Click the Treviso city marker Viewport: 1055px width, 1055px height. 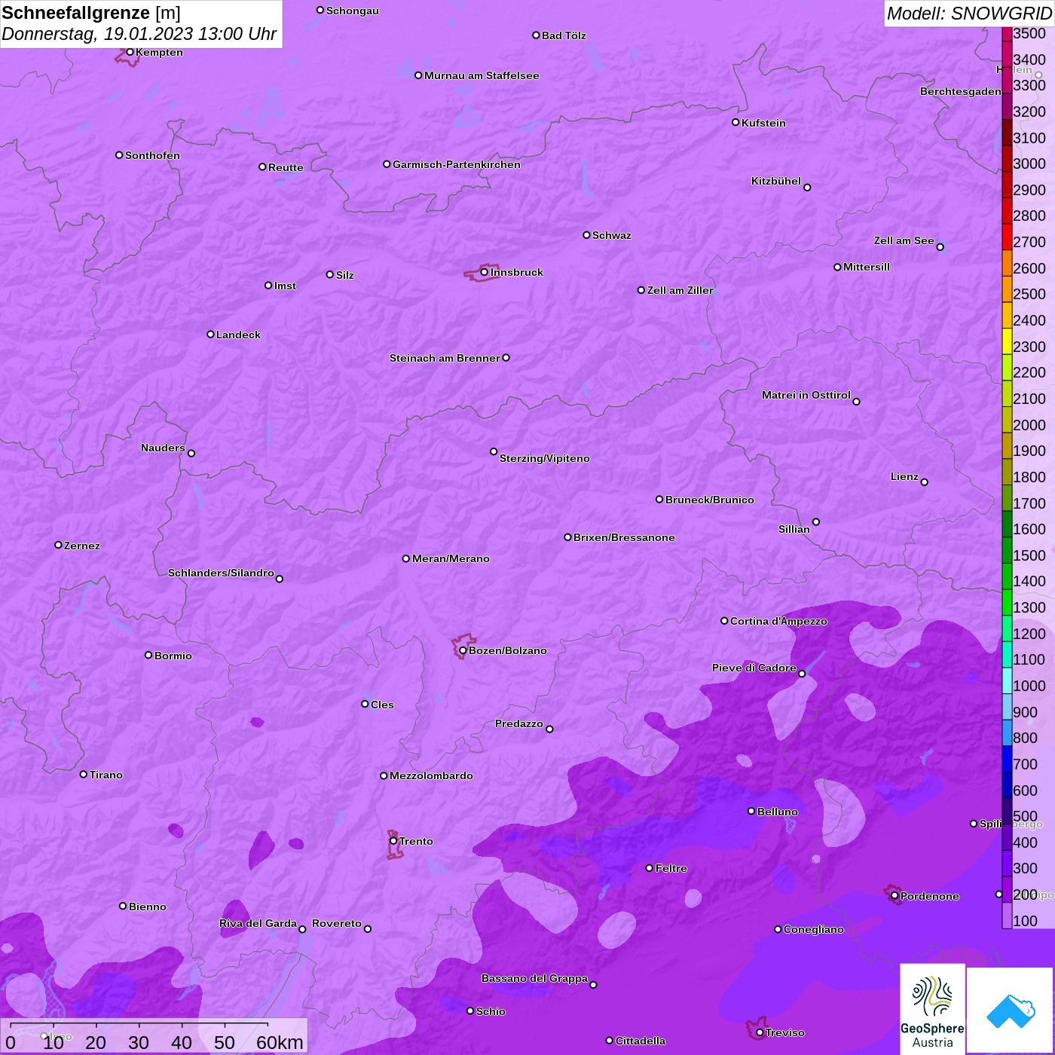pos(760,1032)
